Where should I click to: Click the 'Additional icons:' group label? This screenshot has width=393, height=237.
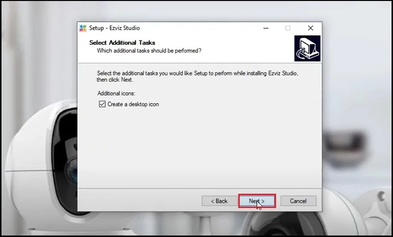coord(116,93)
